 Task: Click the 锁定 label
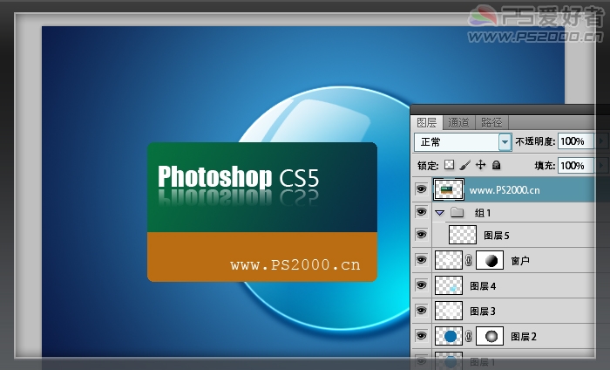428,166
